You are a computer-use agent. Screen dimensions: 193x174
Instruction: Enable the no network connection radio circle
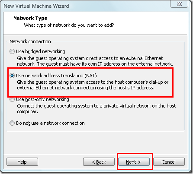pyautogui.click(x=12, y=123)
